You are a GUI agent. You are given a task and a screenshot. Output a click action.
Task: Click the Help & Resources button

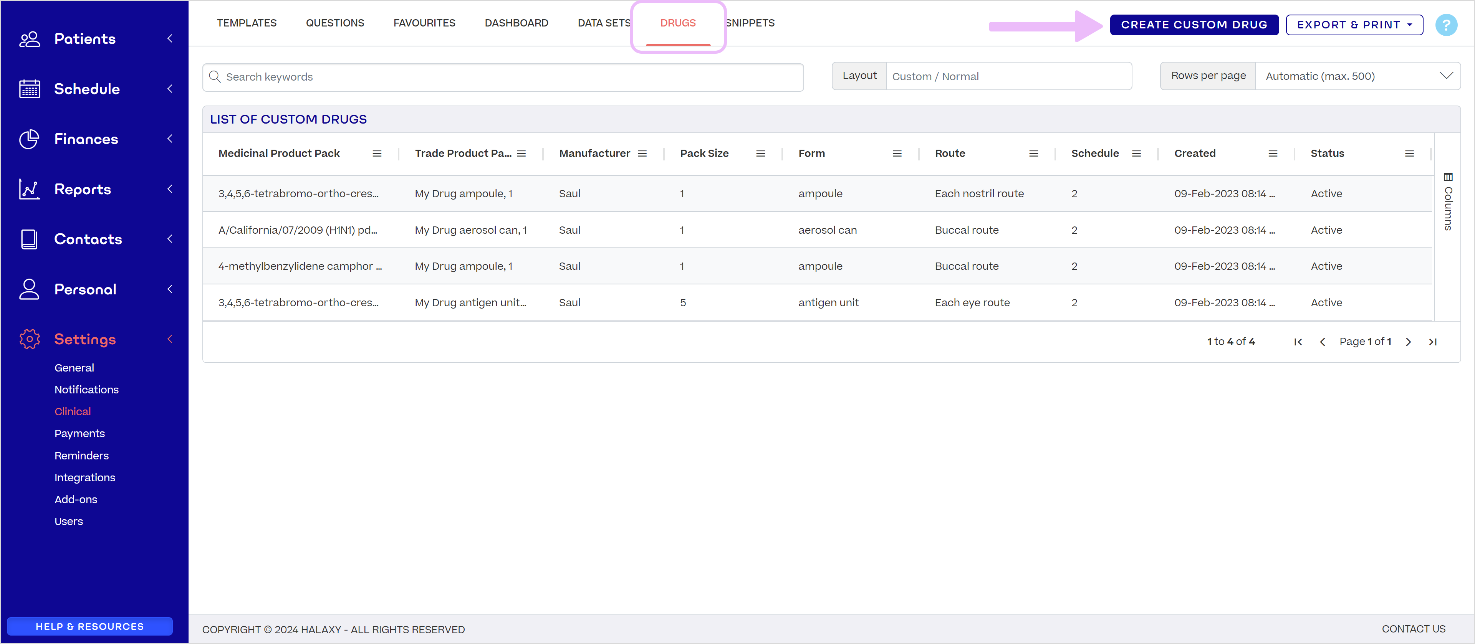pyautogui.click(x=90, y=626)
